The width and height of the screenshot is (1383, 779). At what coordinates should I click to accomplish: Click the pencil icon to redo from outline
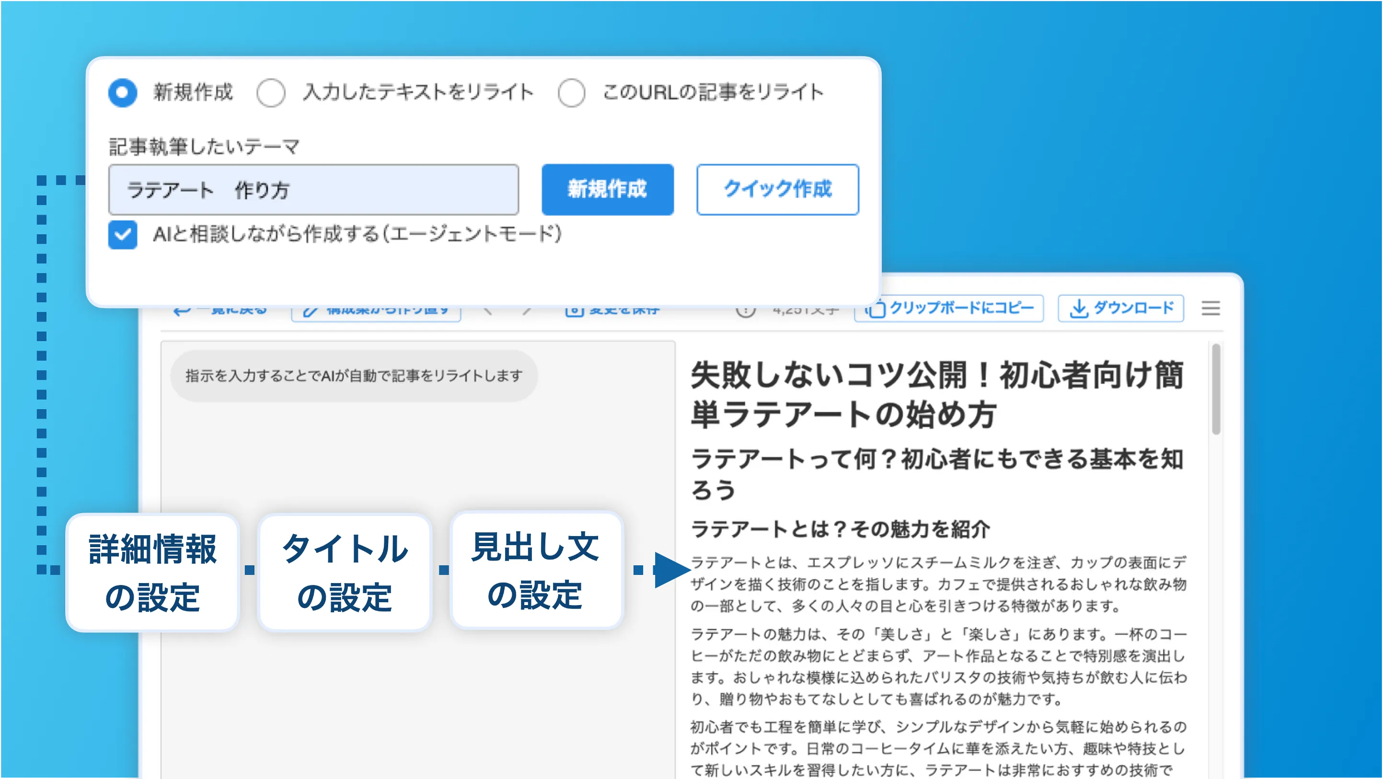click(x=310, y=311)
